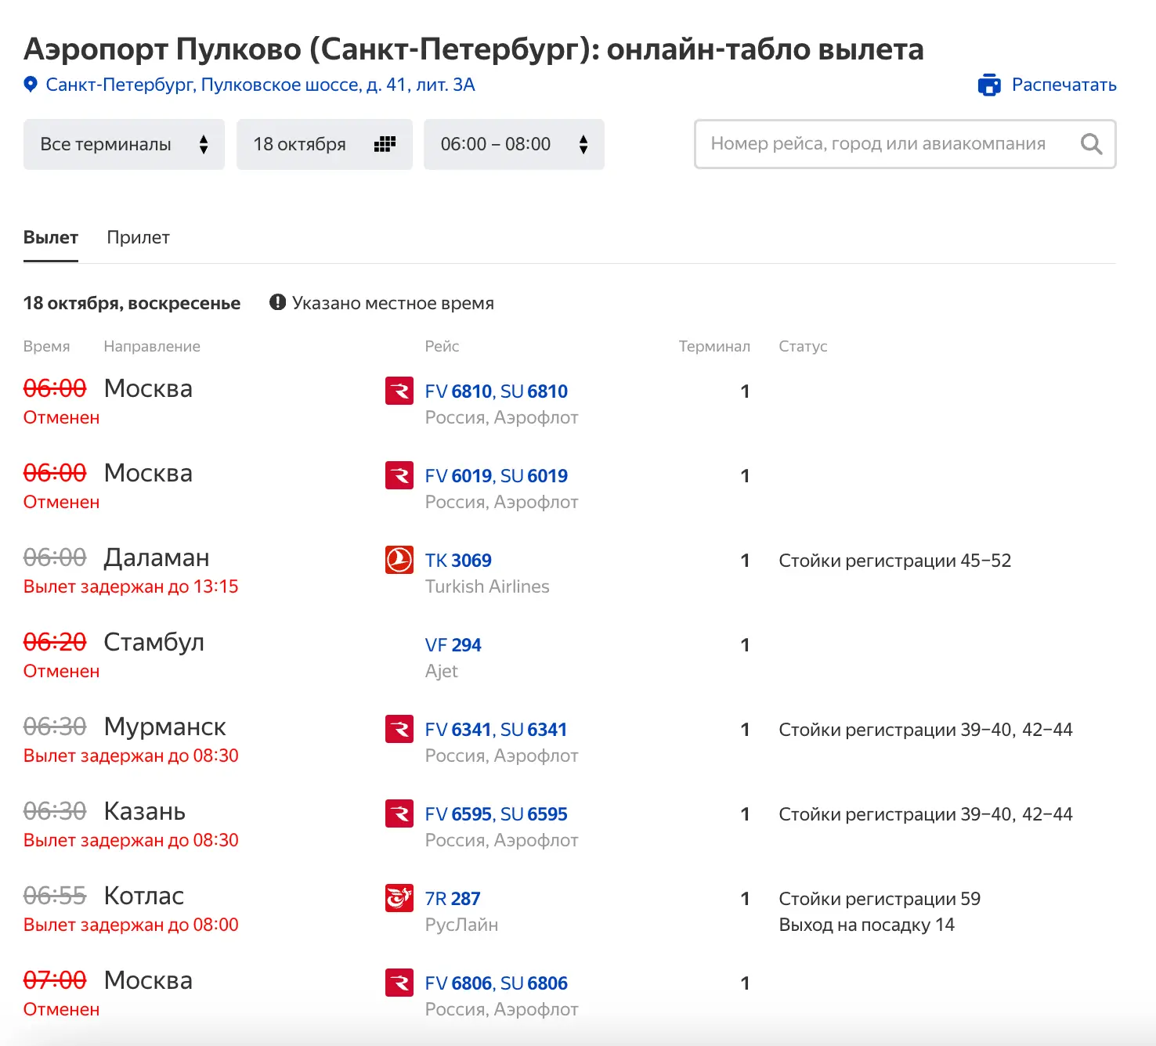Click destination Казань

click(x=145, y=811)
